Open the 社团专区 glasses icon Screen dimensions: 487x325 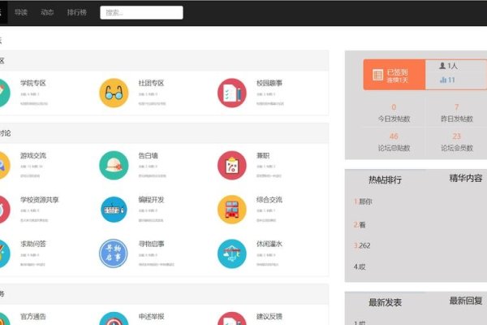coord(114,93)
